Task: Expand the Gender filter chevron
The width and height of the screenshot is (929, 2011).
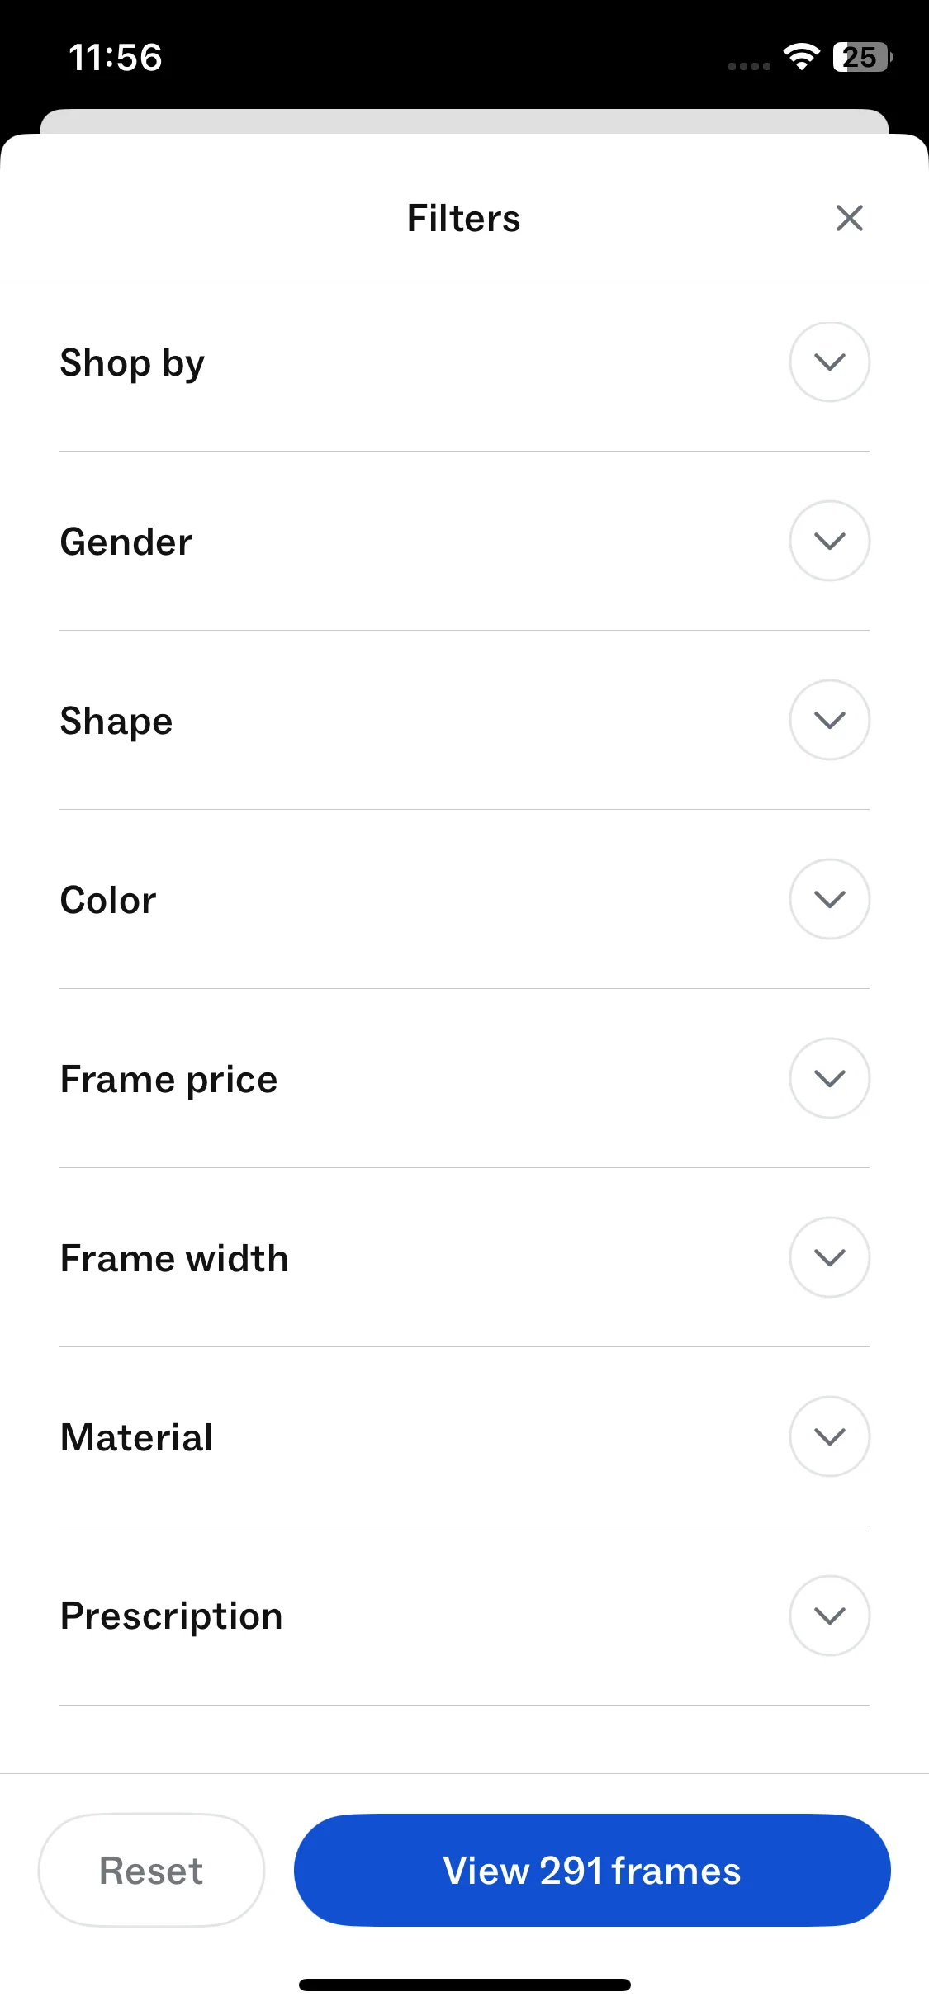Action: 829,542
